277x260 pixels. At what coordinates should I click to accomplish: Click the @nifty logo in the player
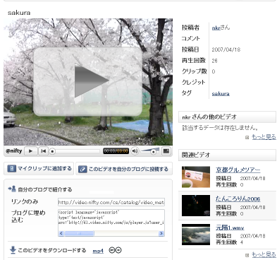coord(14,151)
